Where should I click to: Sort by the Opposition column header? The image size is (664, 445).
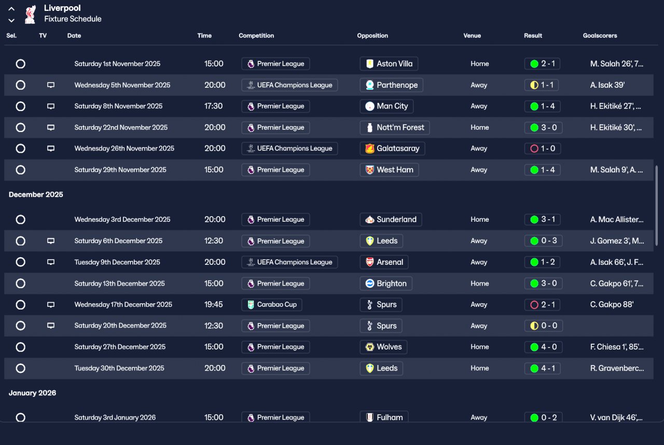(x=372, y=36)
